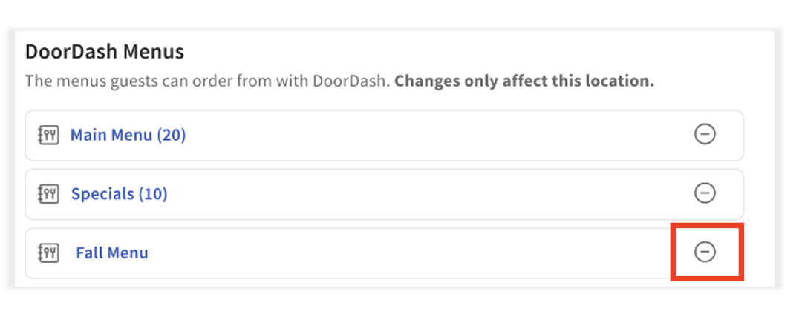Remove Main Menu using its minus icon
The height and width of the screenshot is (317, 802).
coord(704,134)
